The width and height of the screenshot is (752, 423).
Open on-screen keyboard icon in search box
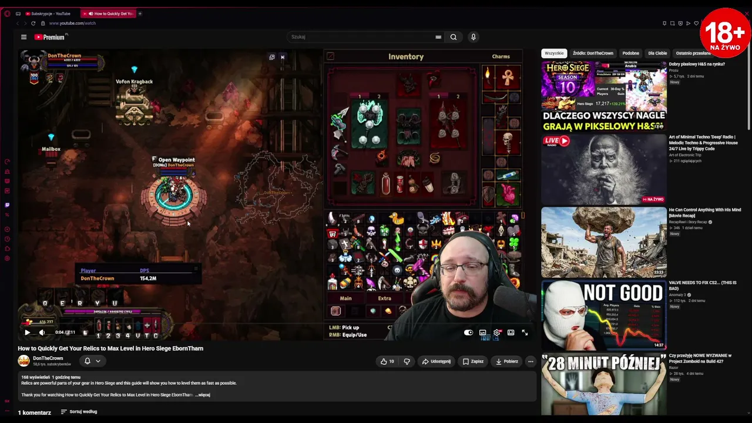pos(438,37)
